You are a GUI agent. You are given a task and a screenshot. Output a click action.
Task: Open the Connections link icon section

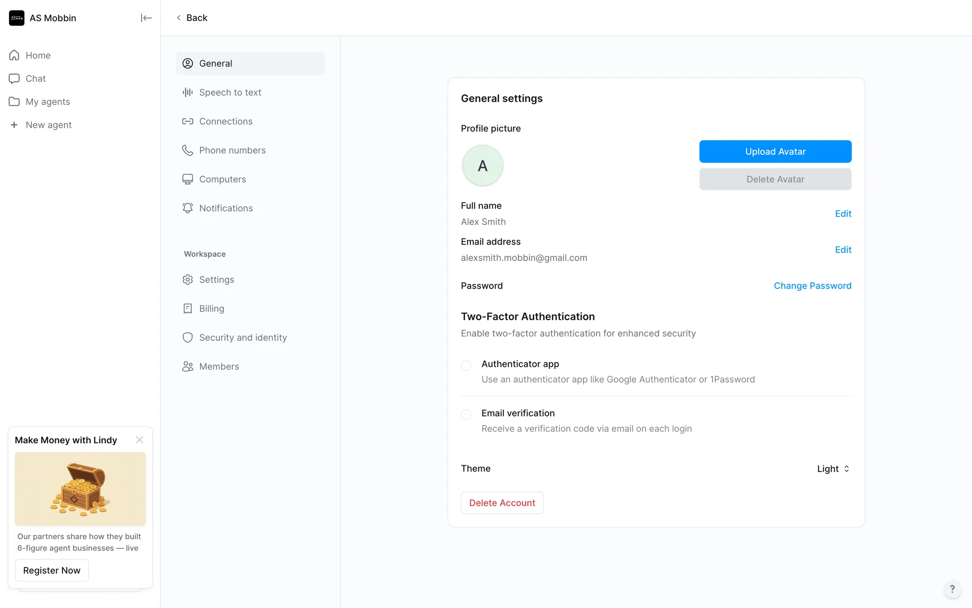pos(225,121)
